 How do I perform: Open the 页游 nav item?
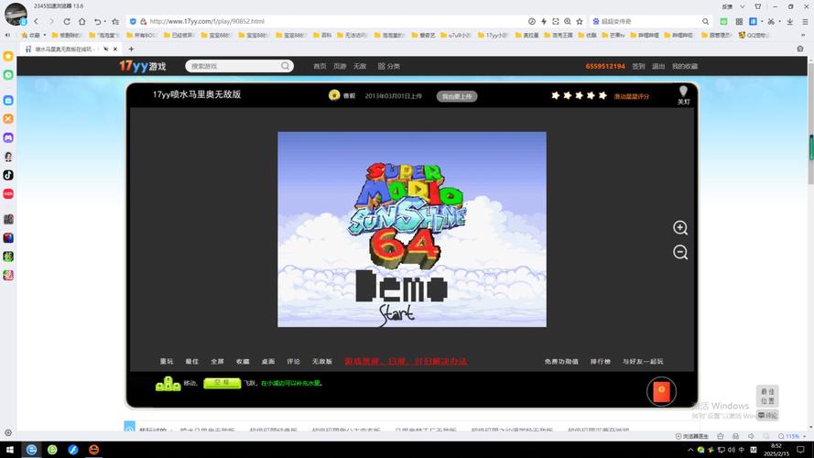(x=340, y=66)
